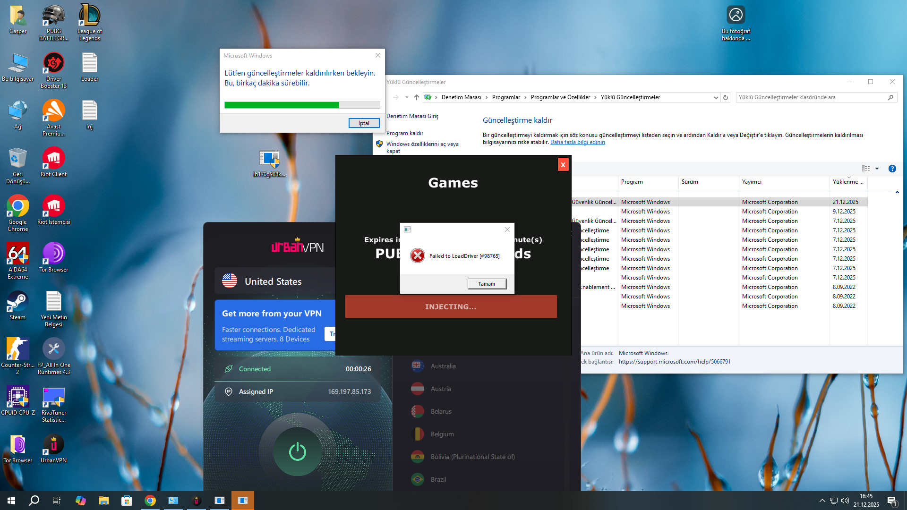
Task: Select the FP_All In One Runtimes icon
Action: 53,356
